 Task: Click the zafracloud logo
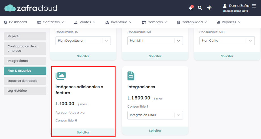pos(31,8)
